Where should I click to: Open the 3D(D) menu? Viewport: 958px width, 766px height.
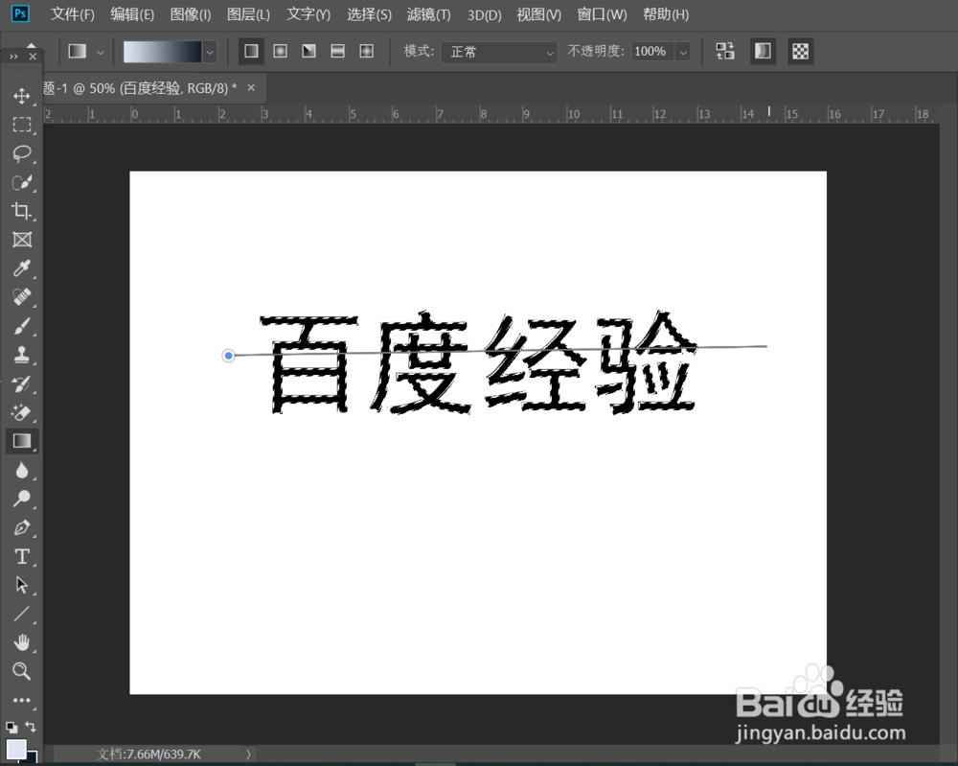485,14
